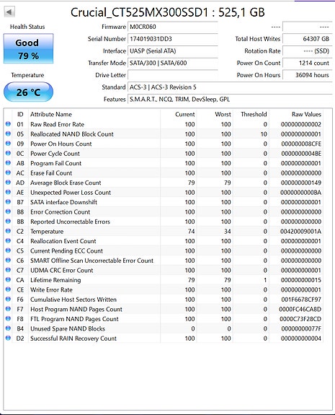This screenshot has width=335, height=415.
Task: Click raw value 0000FC46CA8D
Action: (300, 310)
